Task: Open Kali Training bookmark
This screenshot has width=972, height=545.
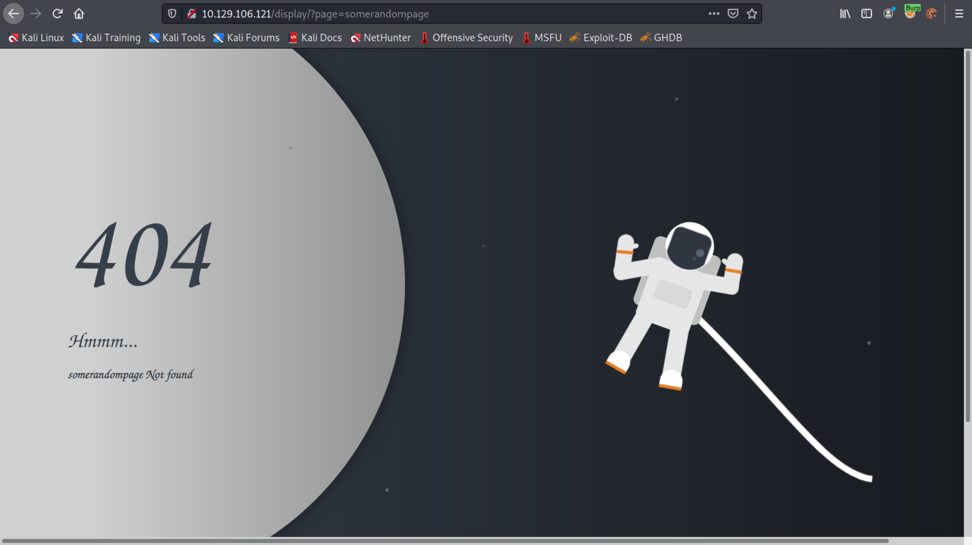Action: point(106,38)
